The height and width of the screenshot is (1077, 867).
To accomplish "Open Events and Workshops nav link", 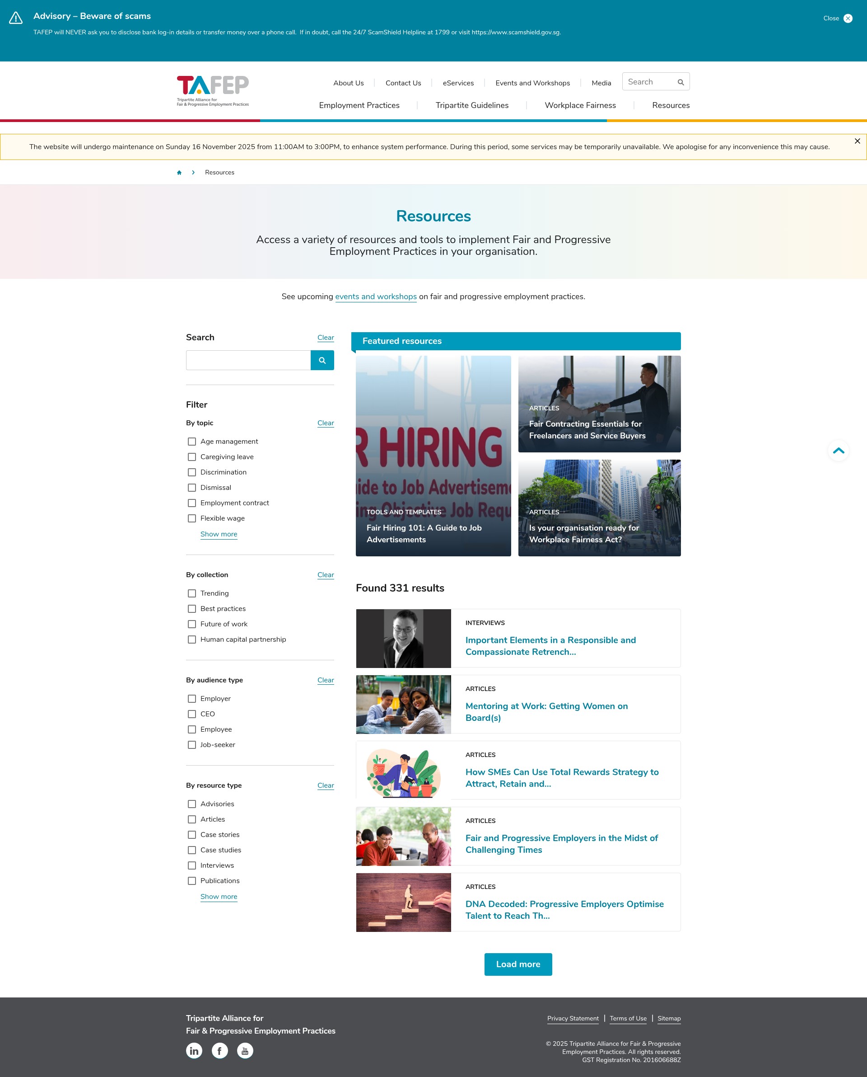I will 532,83.
